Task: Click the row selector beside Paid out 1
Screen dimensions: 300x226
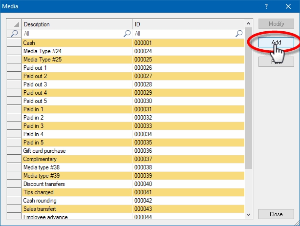Action: click(x=14, y=68)
